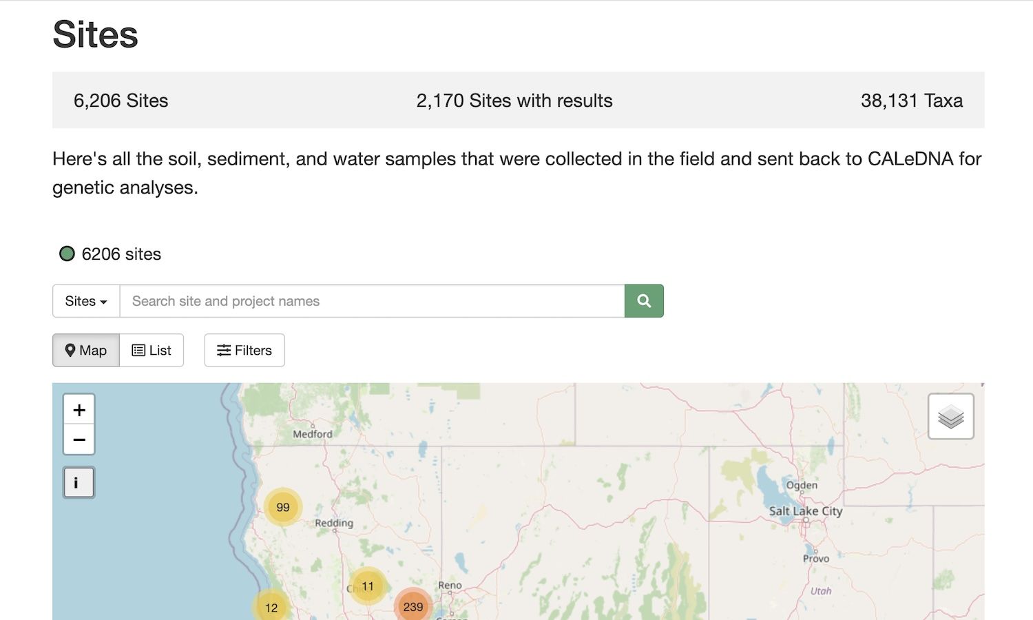Expand the Sites search-type dropdown
The height and width of the screenshot is (620, 1033).
86,301
